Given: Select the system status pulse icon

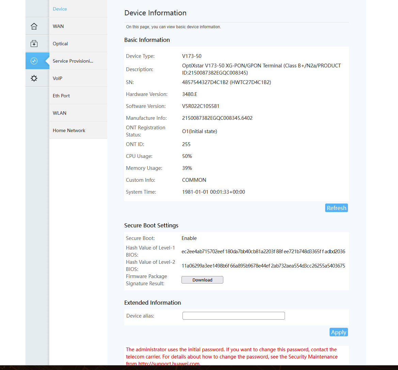Looking at the screenshot, I should [x=34, y=61].
